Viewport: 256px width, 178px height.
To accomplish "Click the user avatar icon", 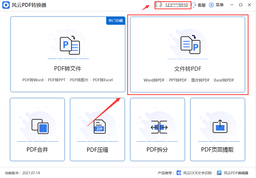I will pyautogui.click(x=159, y=5).
